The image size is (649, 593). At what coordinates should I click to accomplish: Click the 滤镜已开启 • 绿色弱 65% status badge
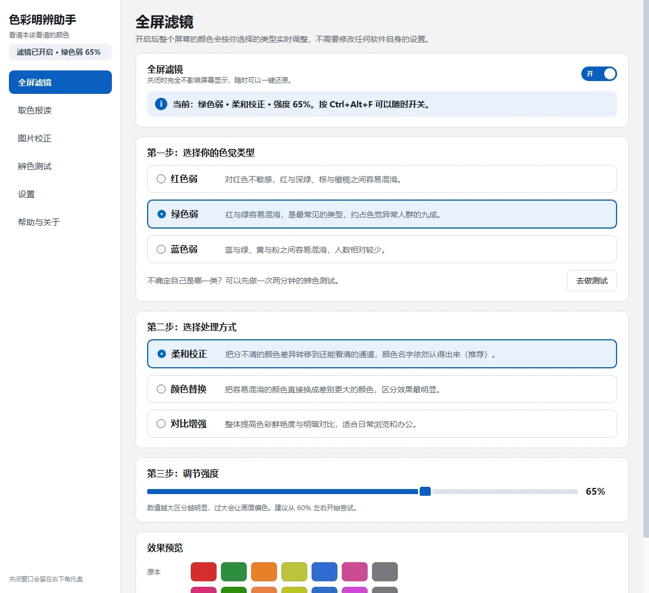point(60,52)
